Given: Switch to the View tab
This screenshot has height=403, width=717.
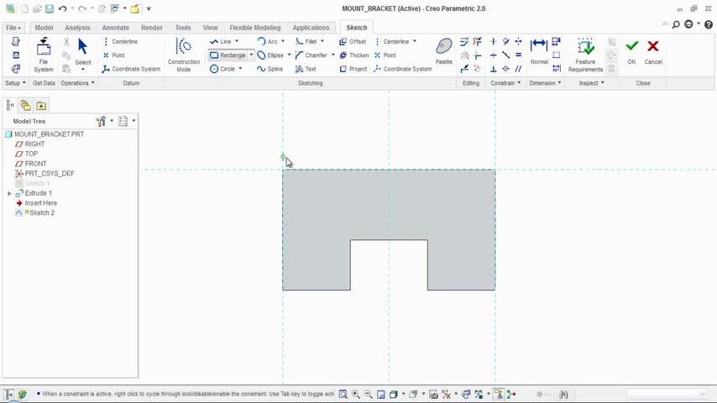Looking at the screenshot, I should click(210, 28).
